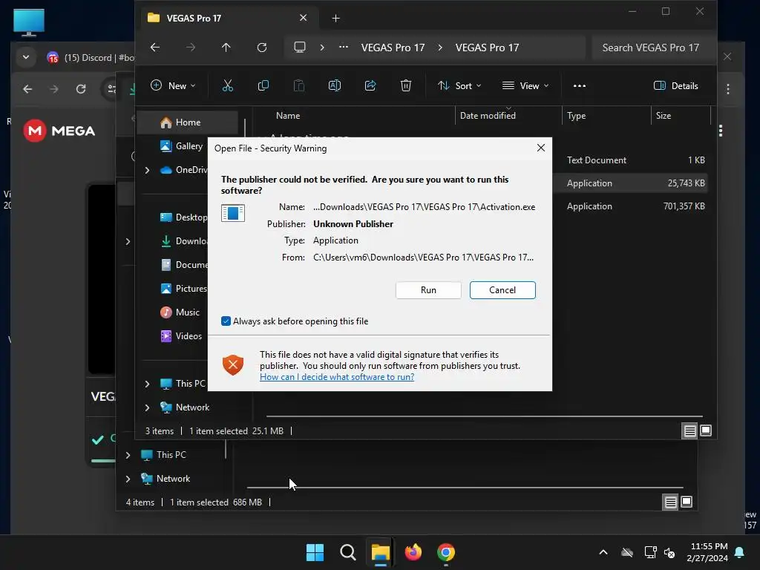
Task: Click the MEGA logo in the browser
Action: pos(59,131)
